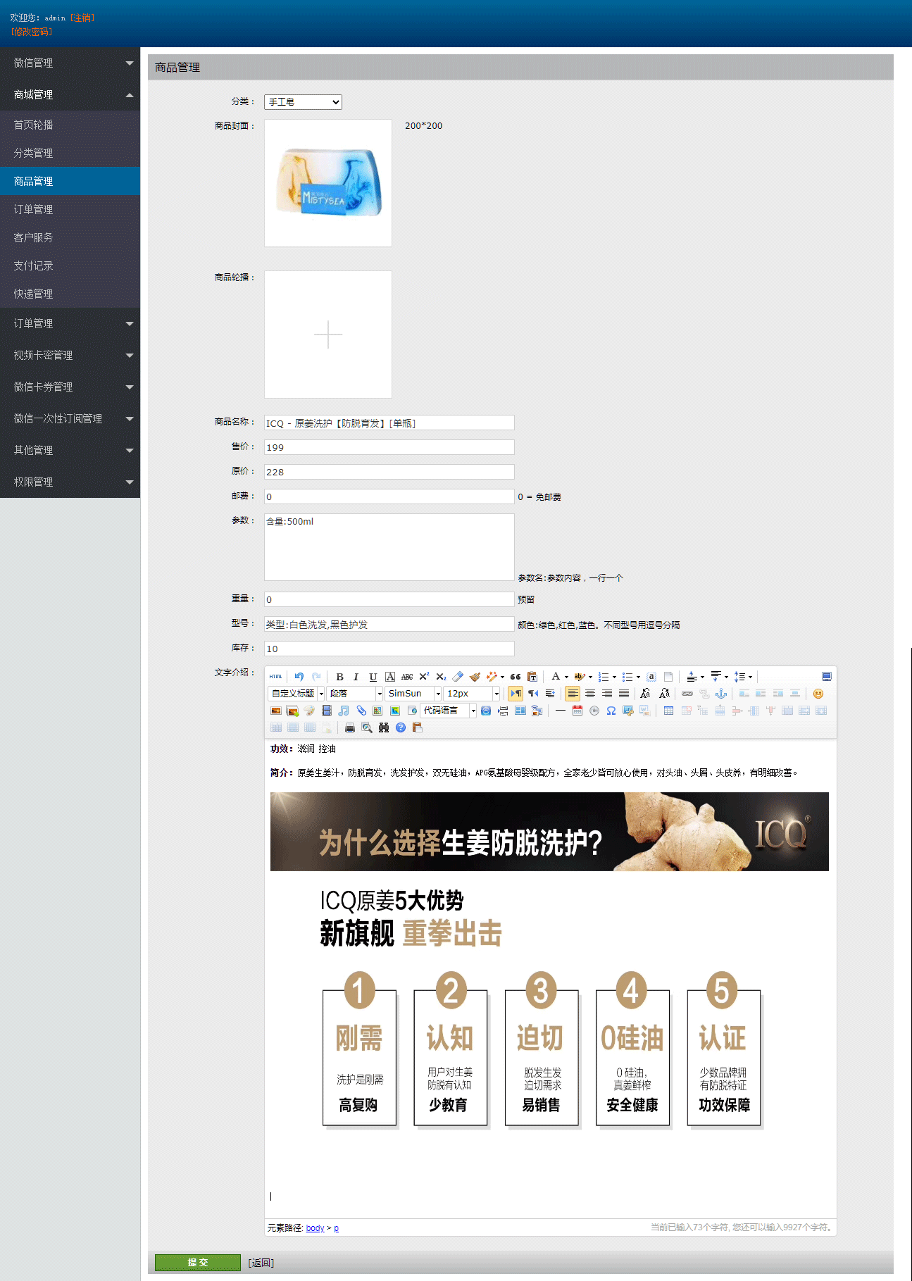Preview content with the magnifier icon

pos(367,727)
